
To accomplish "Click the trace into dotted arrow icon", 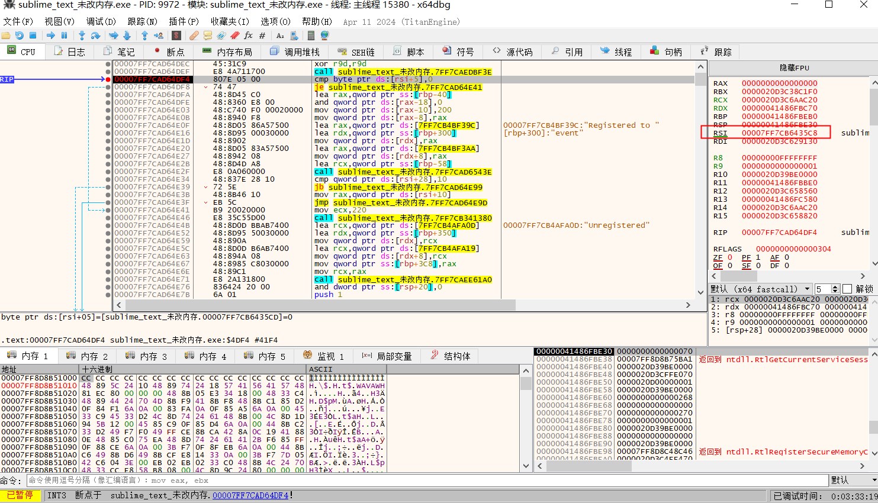I will [114, 36].
